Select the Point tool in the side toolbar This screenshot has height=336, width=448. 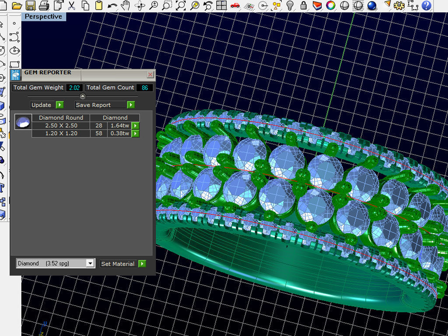(x=14, y=24)
